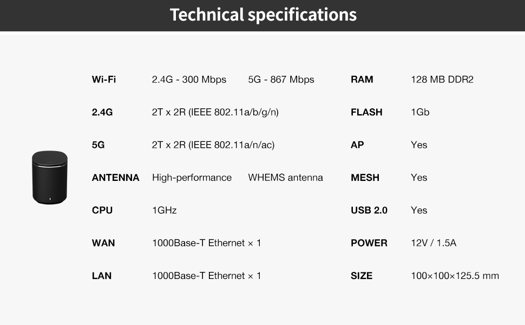Select the RAM label
525x325 pixels.
click(362, 80)
